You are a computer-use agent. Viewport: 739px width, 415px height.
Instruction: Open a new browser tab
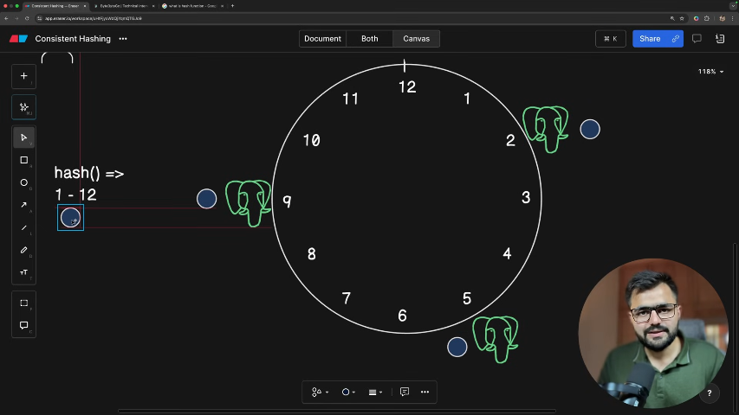coord(232,6)
